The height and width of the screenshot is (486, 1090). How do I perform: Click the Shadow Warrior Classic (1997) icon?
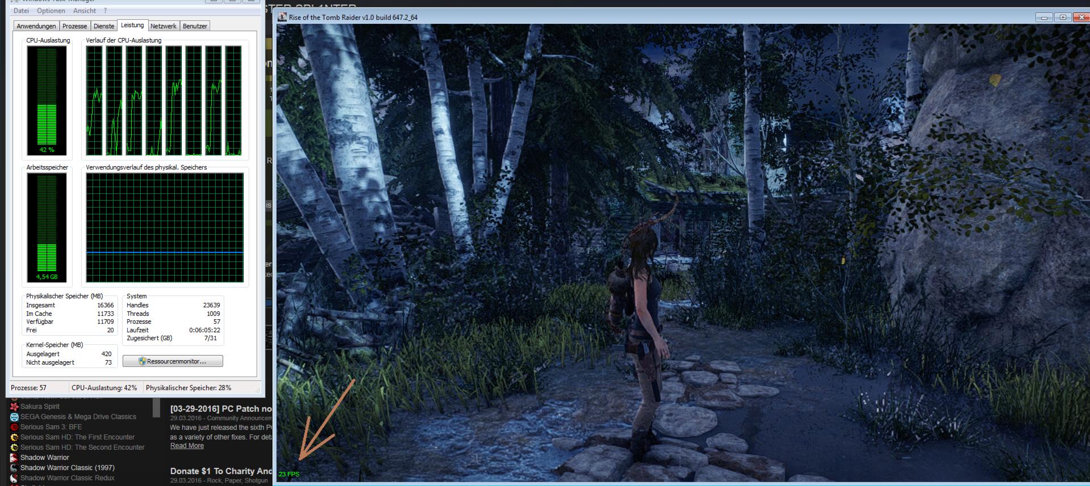coord(14,468)
